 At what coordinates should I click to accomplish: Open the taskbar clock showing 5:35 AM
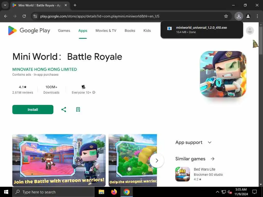pyautogui.click(x=241, y=192)
